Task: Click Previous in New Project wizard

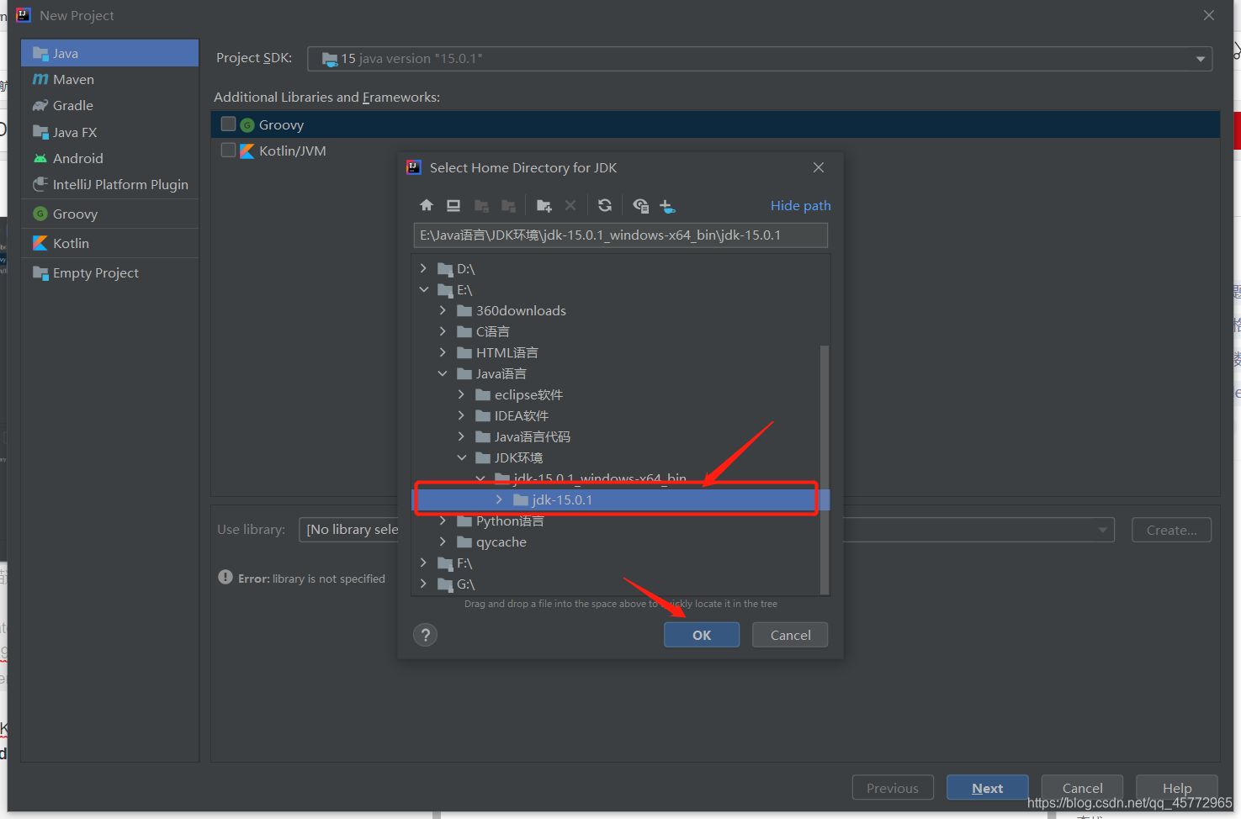Action: tap(893, 788)
